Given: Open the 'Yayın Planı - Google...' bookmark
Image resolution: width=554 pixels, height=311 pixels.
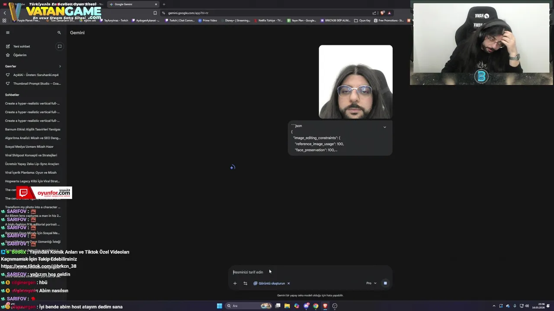Looking at the screenshot, I should pyautogui.click(x=301, y=20).
